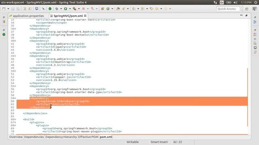Open the Debug configurations dropdown arrow
This screenshot has width=259, height=145.
pyautogui.click(x=61, y=9)
